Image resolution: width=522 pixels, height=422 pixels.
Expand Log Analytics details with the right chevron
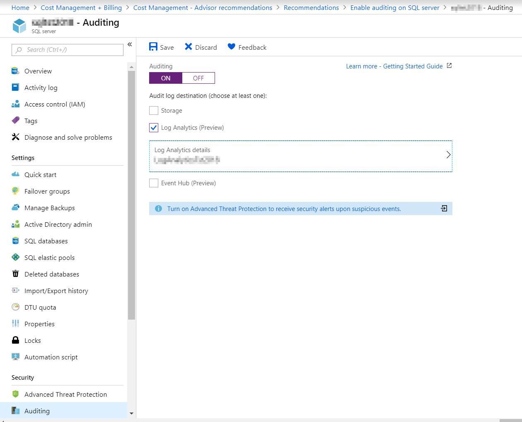tap(448, 155)
